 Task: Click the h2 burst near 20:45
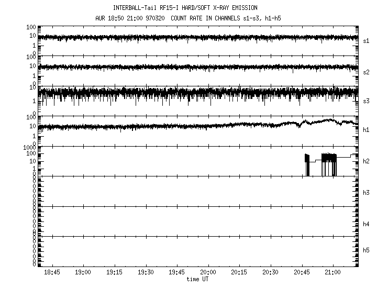coord(307,163)
